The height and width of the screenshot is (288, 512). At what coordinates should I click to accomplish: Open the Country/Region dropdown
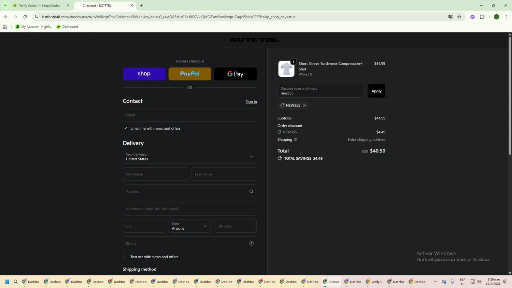pyautogui.click(x=190, y=157)
